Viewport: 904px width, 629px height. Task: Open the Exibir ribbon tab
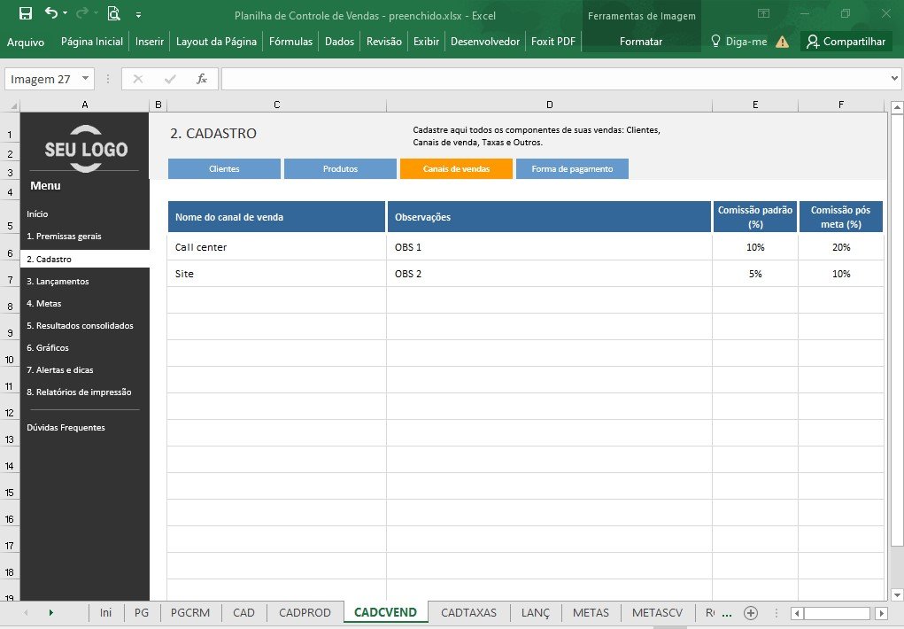(426, 42)
